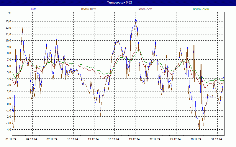
Task: Click the 10.12.24 date label
Action: tap(73, 139)
